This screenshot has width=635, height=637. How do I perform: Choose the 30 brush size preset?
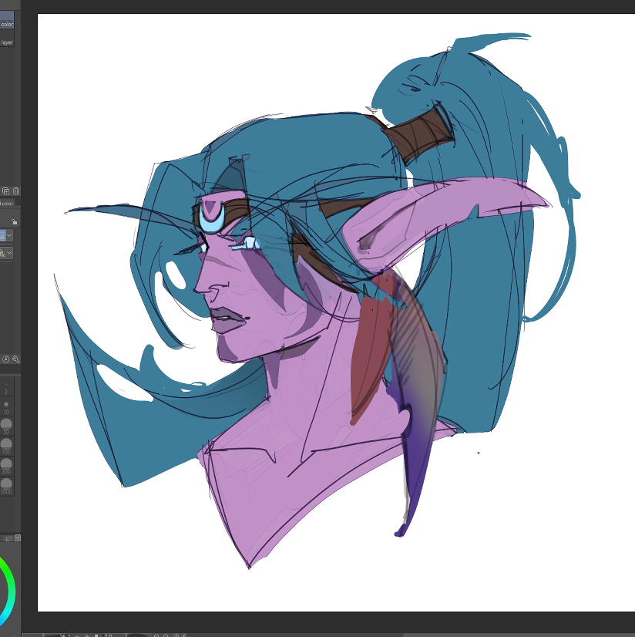coord(6,423)
